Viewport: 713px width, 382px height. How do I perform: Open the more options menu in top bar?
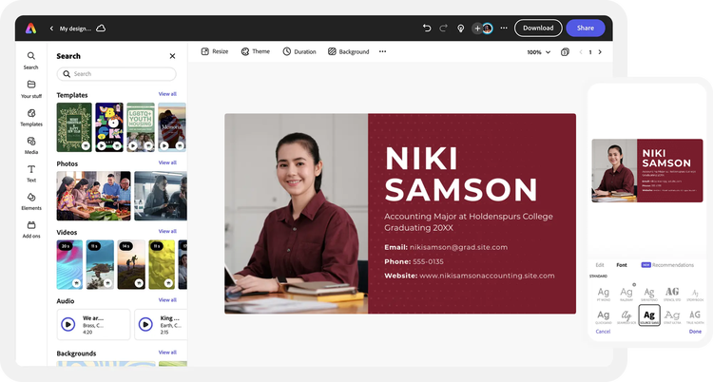pyautogui.click(x=504, y=29)
